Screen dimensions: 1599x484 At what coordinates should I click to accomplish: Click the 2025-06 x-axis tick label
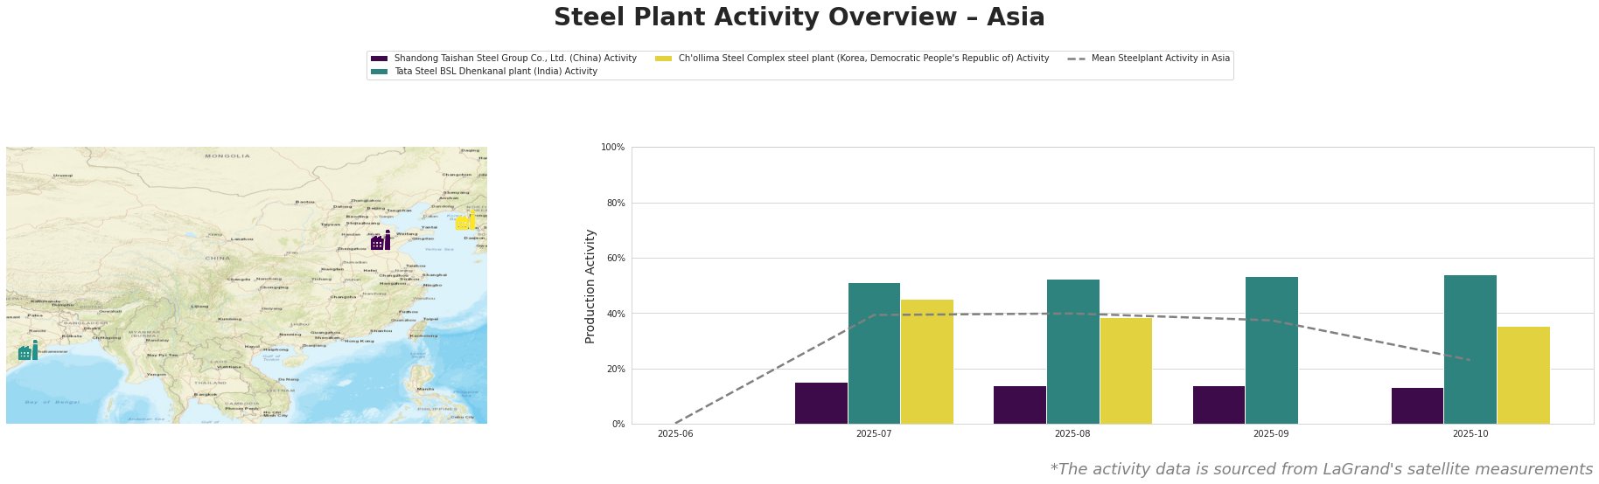tap(674, 433)
